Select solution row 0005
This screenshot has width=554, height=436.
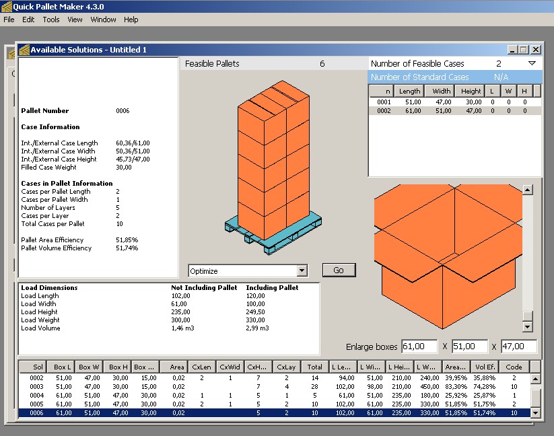point(275,404)
